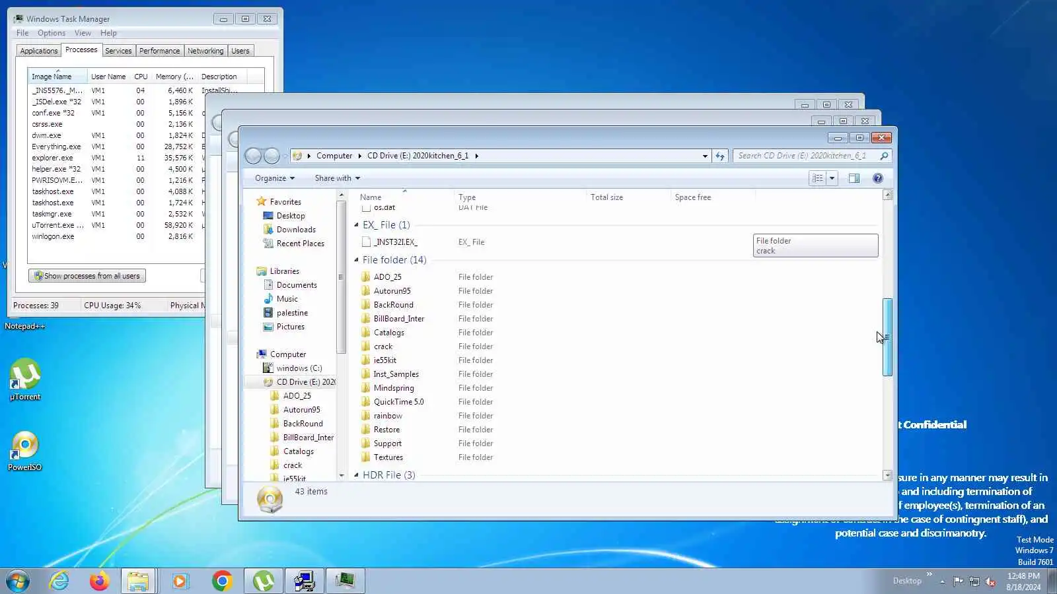Select the PowerISO desktop shortcut
The width and height of the screenshot is (1057, 594).
[x=25, y=451]
